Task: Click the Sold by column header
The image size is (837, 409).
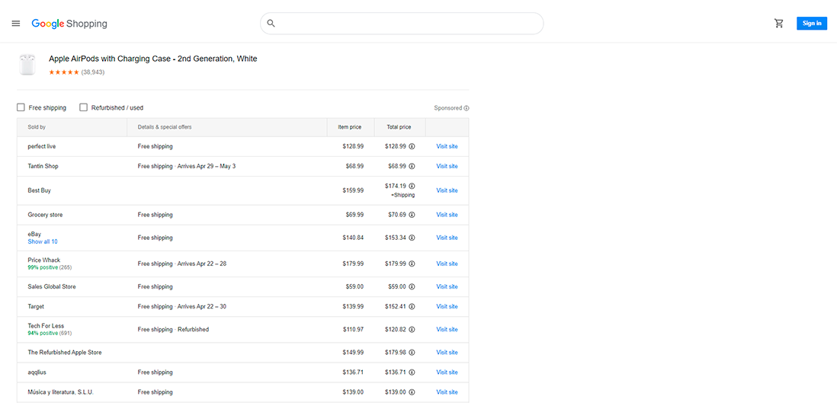Action: click(37, 127)
